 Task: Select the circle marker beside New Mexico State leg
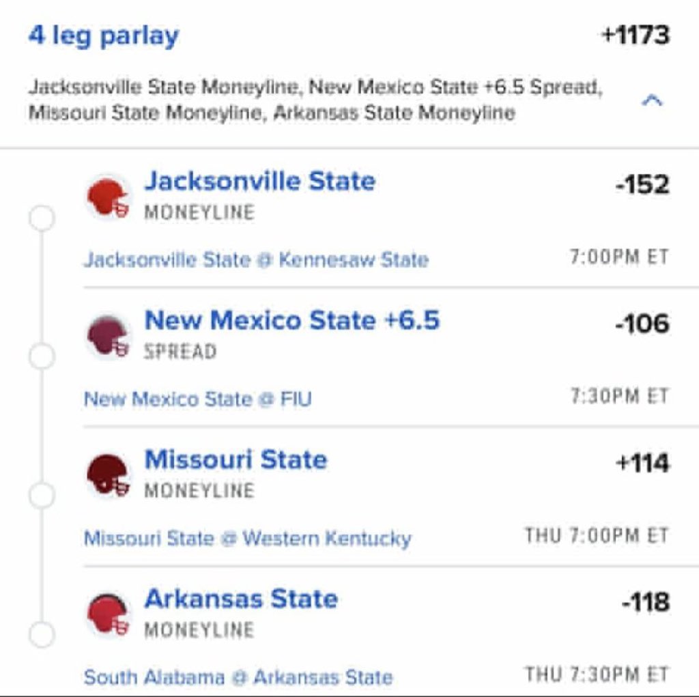point(42,357)
